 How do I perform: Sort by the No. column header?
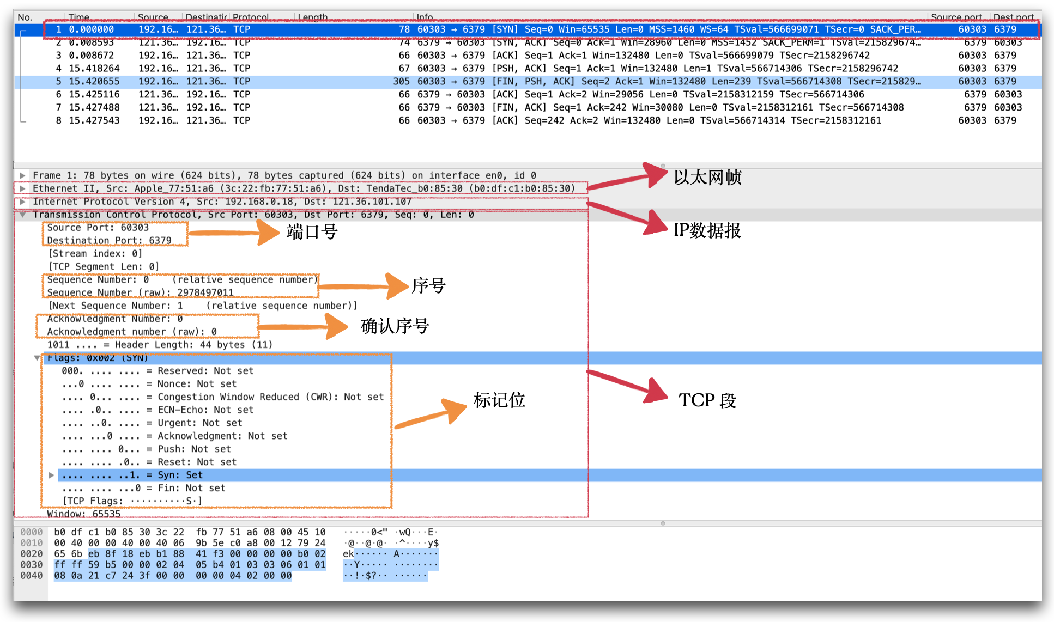click(x=25, y=17)
